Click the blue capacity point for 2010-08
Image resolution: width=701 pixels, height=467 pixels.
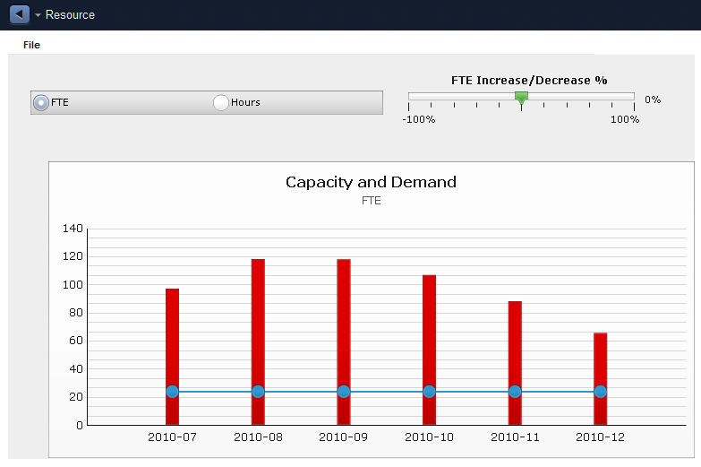[x=258, y=392]
